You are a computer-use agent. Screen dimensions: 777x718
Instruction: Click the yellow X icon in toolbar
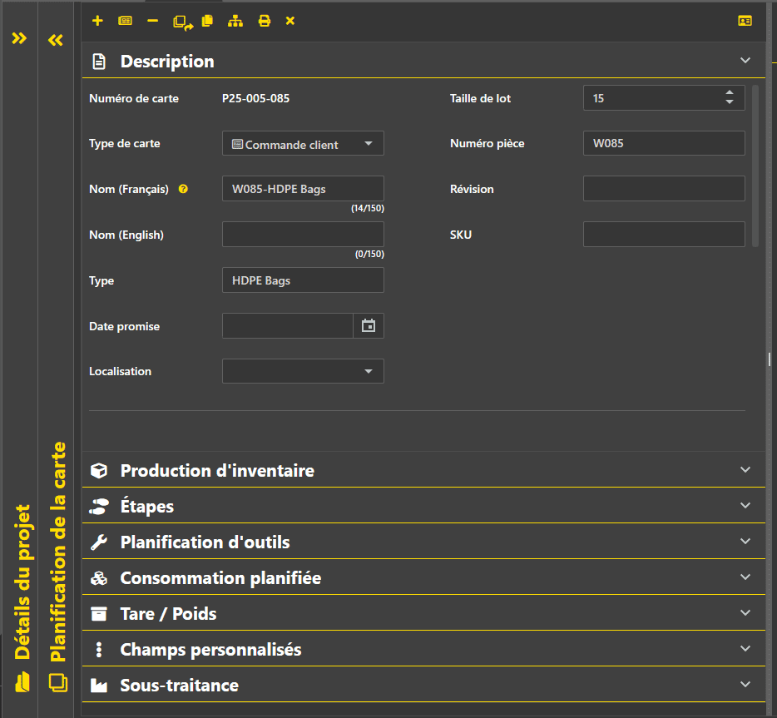290,21
